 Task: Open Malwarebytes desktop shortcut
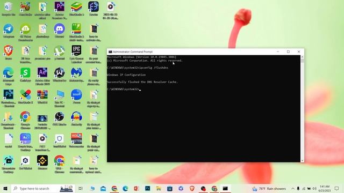[x=76, y=75]
